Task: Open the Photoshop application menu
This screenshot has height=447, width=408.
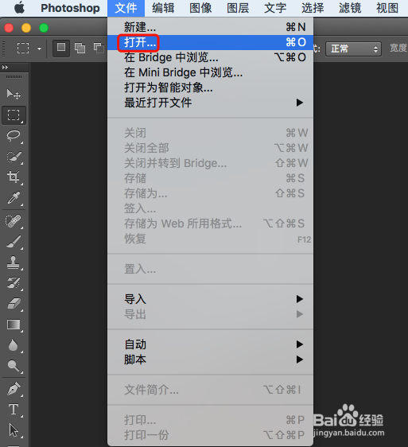Action: pos(70,8)
